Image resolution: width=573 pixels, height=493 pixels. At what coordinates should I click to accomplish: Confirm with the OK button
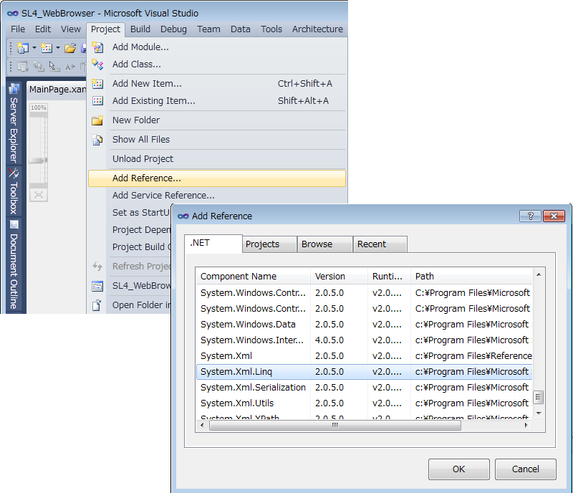459,469
